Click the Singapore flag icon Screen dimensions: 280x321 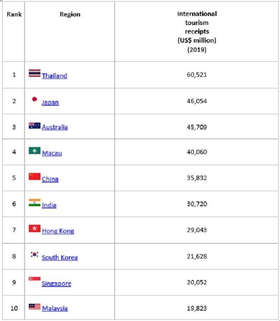[x=34, y=279]
